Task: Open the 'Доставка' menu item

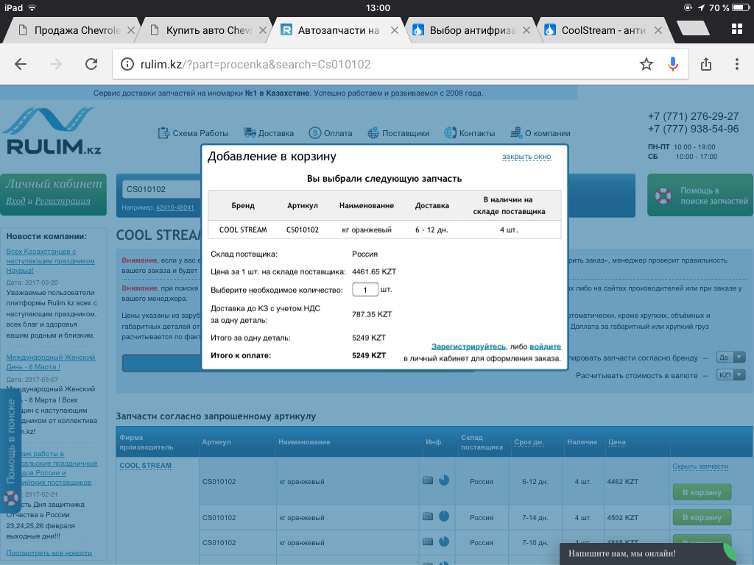Action: pos(268,133)
